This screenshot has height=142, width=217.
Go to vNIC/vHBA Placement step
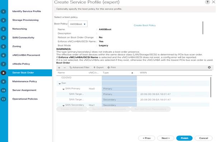click(26, 55)
